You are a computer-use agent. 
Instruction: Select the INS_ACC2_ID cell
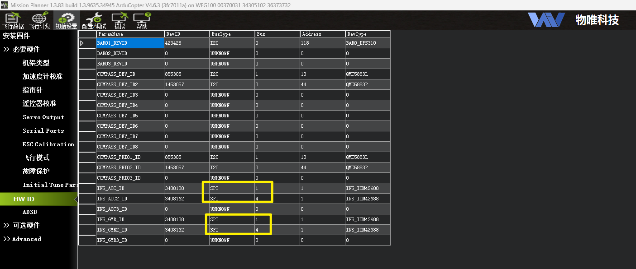(130, 199)
